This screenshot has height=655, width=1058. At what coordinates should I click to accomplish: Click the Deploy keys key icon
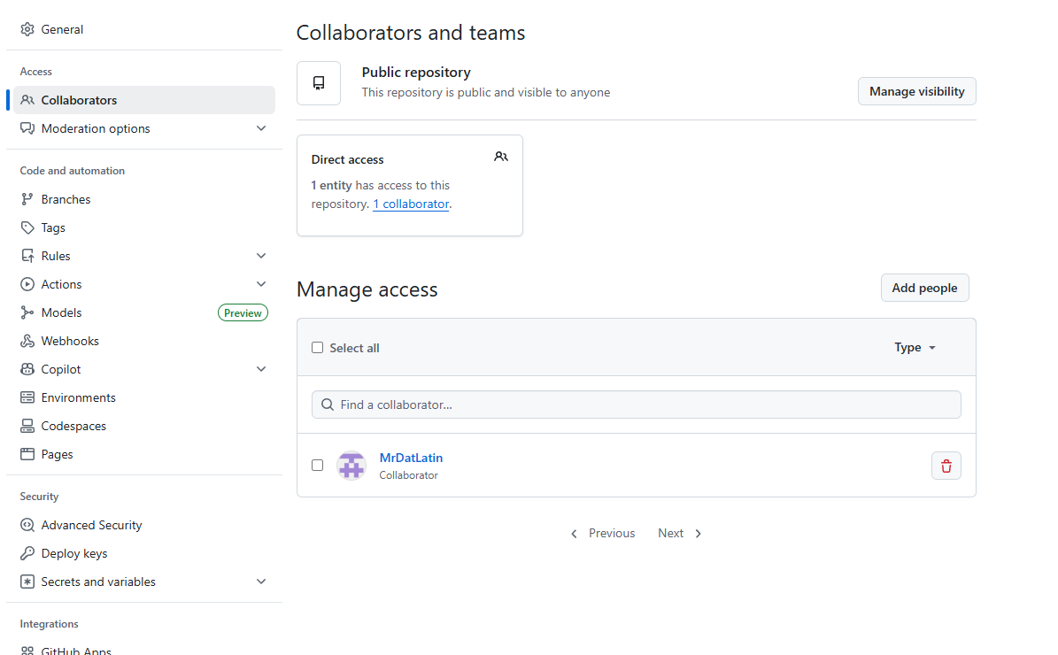[x=27, y=553]
